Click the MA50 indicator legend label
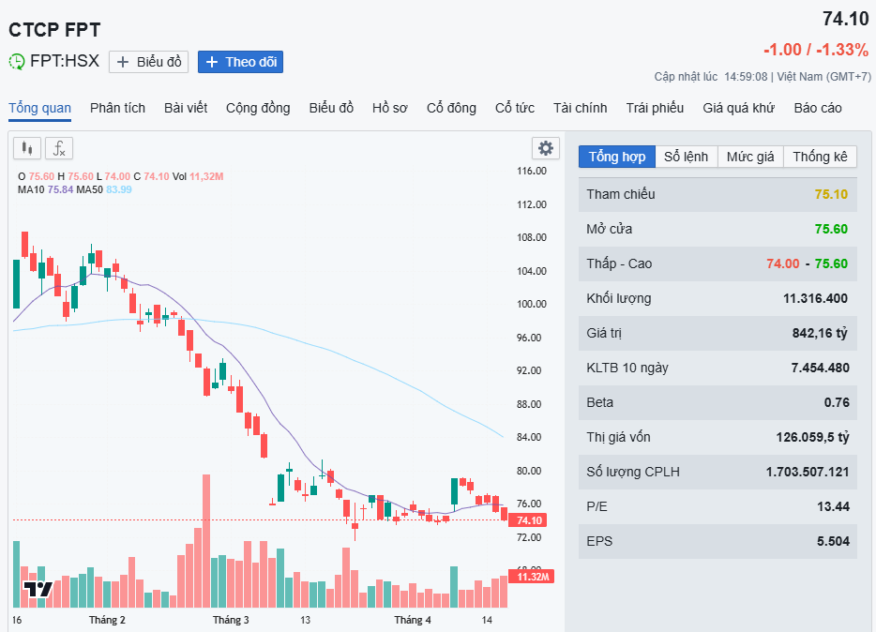876x632 pixels. [x=89, y=189]
